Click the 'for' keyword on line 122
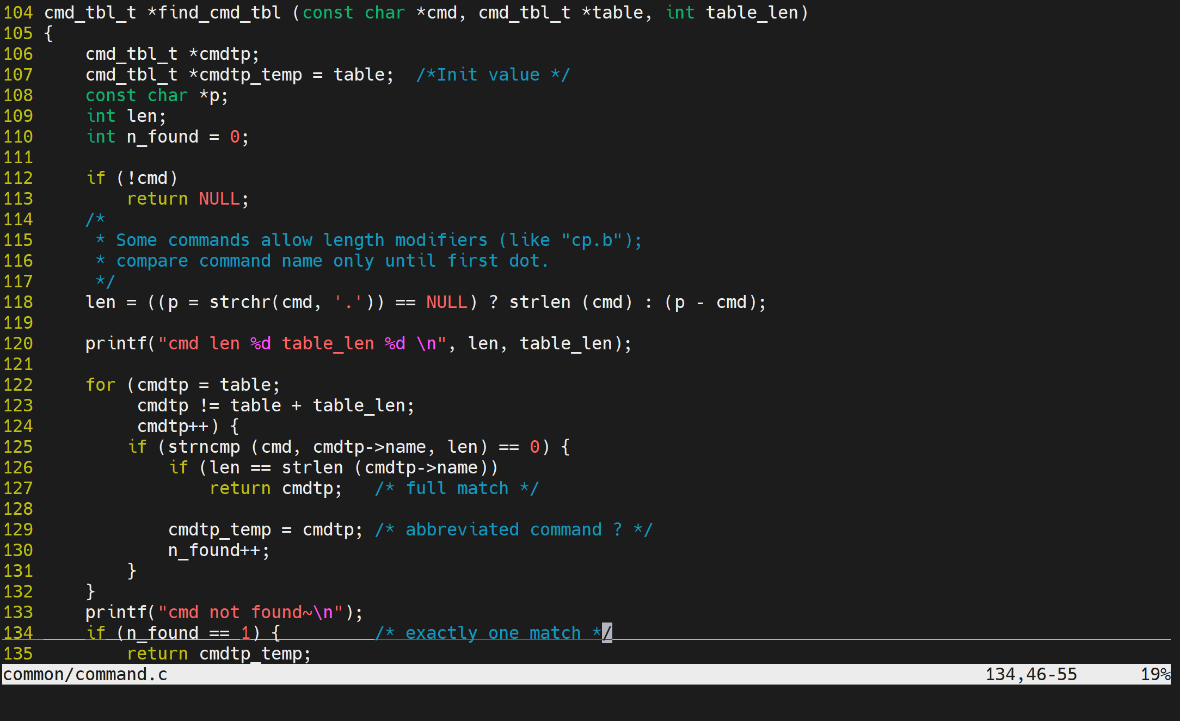The width and height of the screenshot is (1180, 721). pos(101,385)
